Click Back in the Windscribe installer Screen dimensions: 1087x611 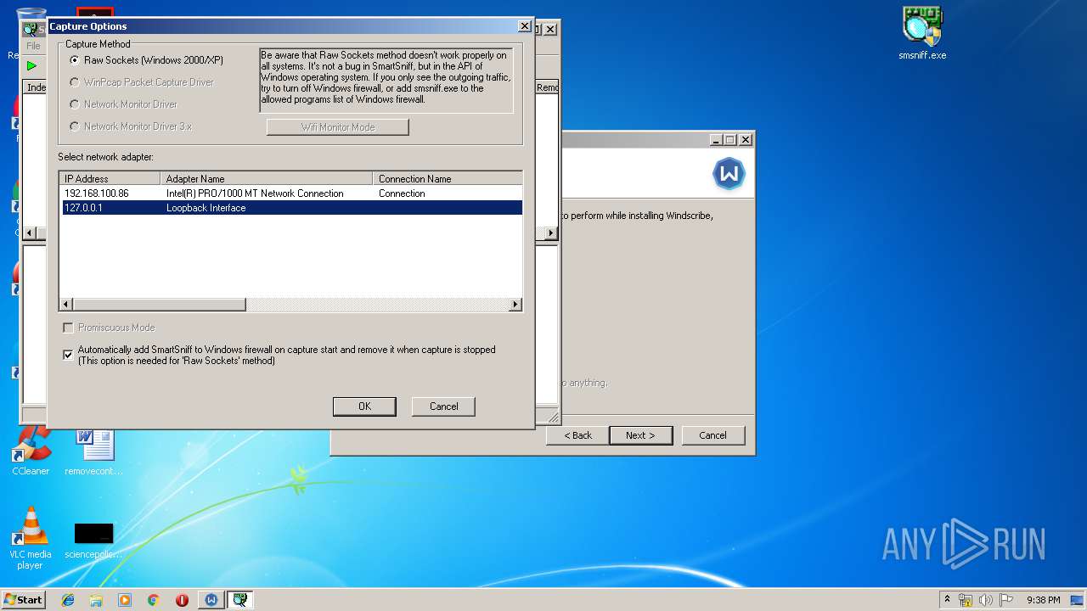click(x=577, y=435)
